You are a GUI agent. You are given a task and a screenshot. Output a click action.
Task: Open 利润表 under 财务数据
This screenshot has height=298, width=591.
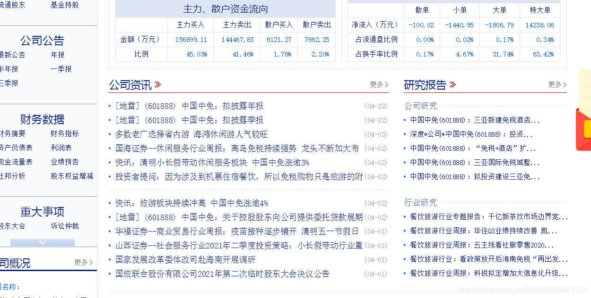coord(61,148)
